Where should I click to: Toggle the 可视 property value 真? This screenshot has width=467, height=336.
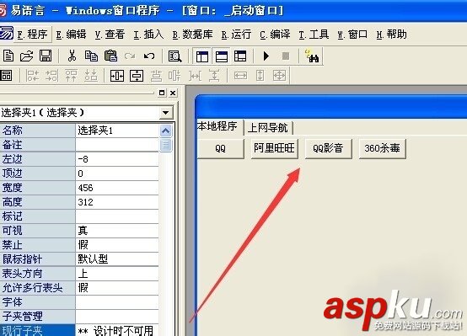tap(117, 231)
